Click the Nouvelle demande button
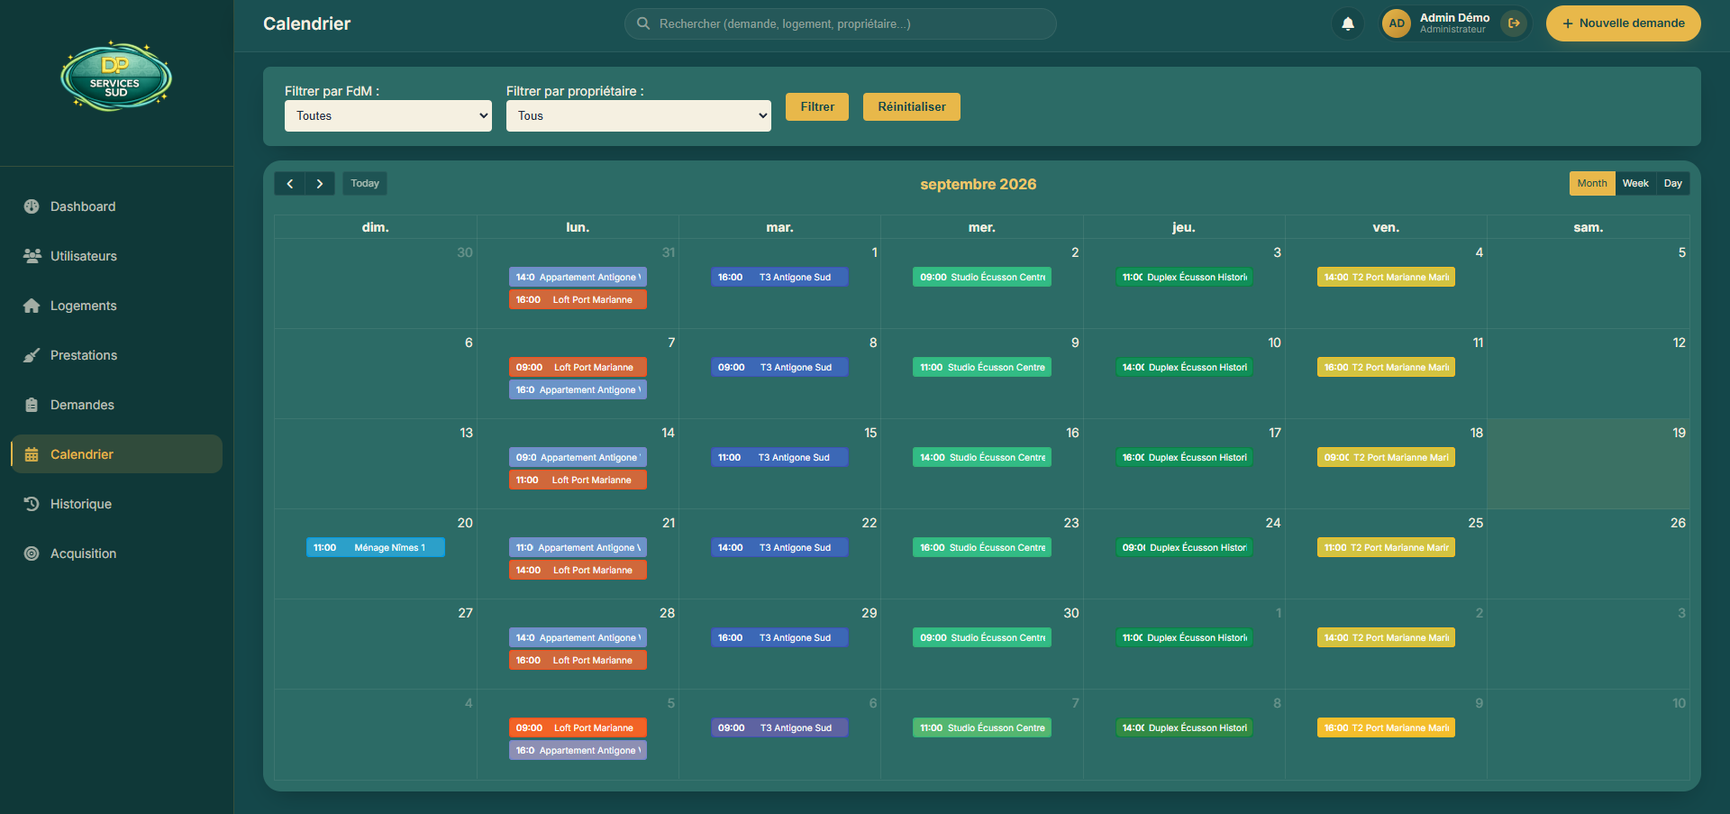Screen dimensions: 1730x814 [x=1624, y=23]
